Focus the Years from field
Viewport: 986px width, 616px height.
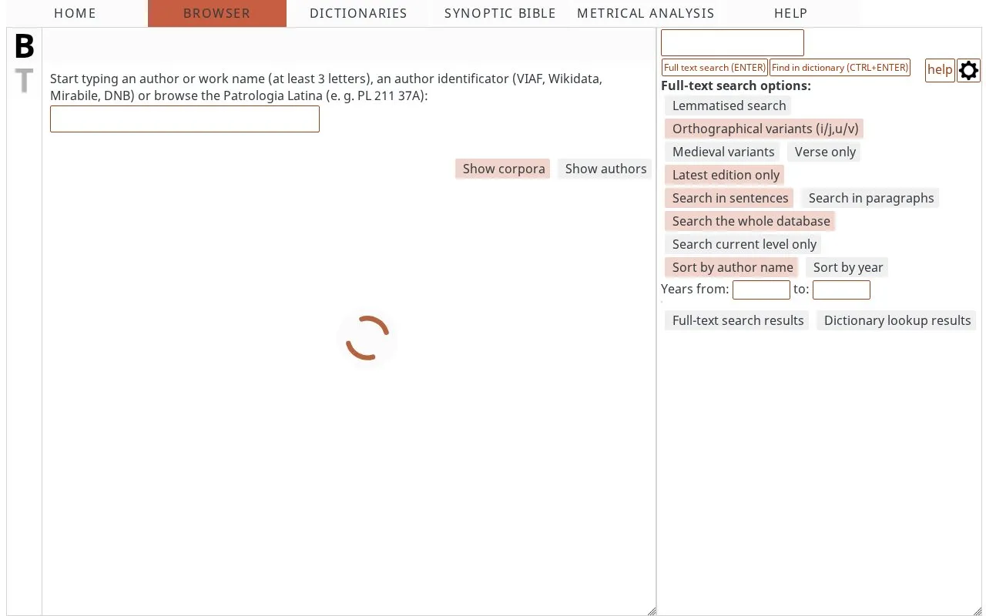[761, 290]
